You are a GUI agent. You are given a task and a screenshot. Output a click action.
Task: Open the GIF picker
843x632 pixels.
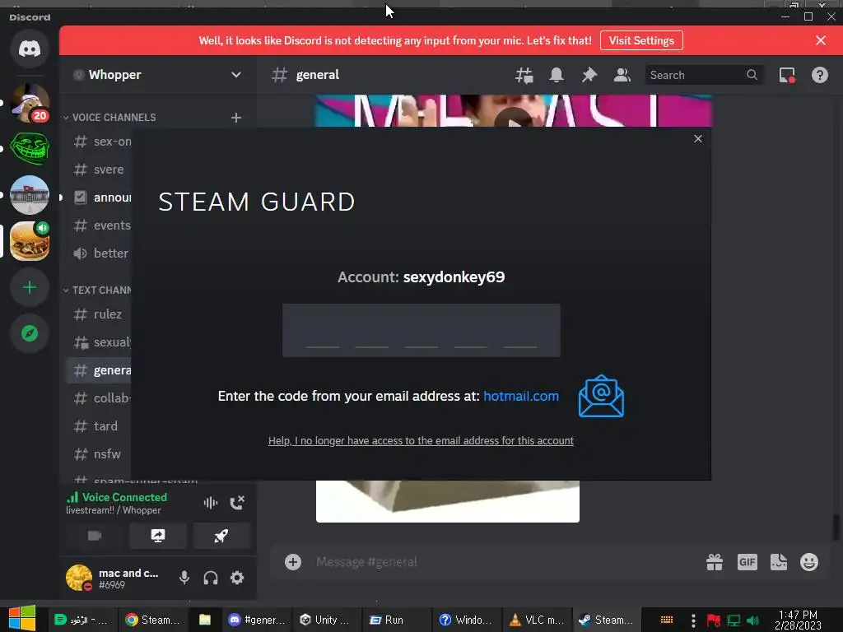click(748, 562)
